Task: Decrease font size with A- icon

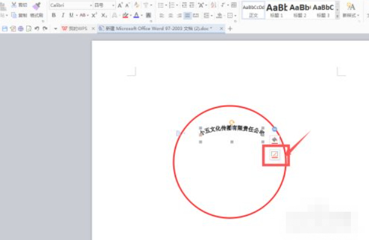Action: click(128, 5)
